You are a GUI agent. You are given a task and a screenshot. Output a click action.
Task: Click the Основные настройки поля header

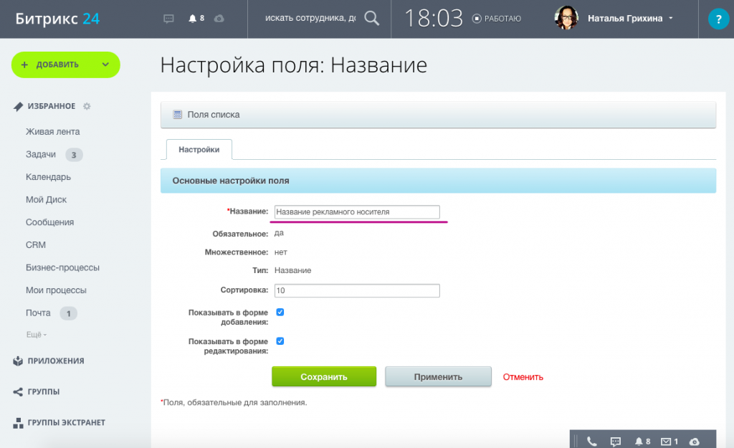pyautogui.click(x=438, y=181)
